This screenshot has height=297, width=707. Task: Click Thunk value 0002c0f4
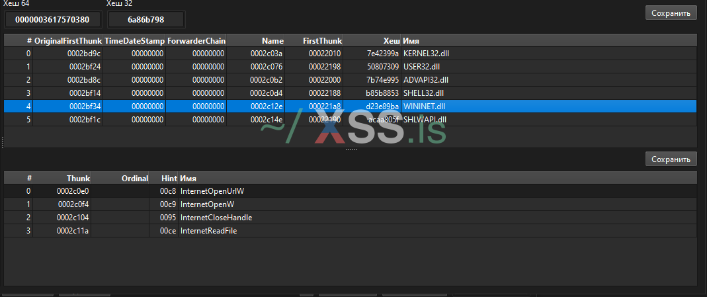pyautogui.click(x=73, y=204)
